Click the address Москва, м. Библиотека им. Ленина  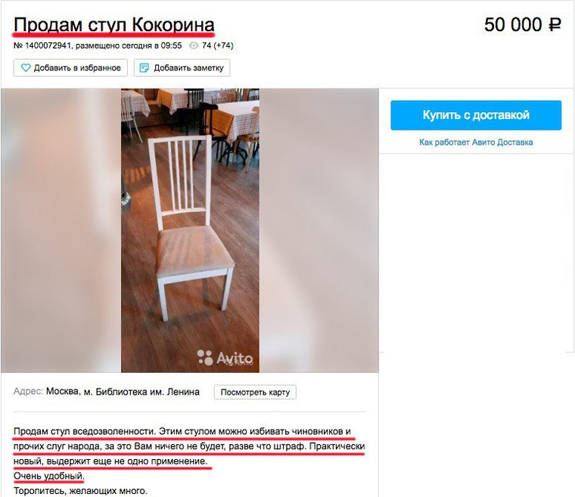pyautogui.click(x=123, y=392)
